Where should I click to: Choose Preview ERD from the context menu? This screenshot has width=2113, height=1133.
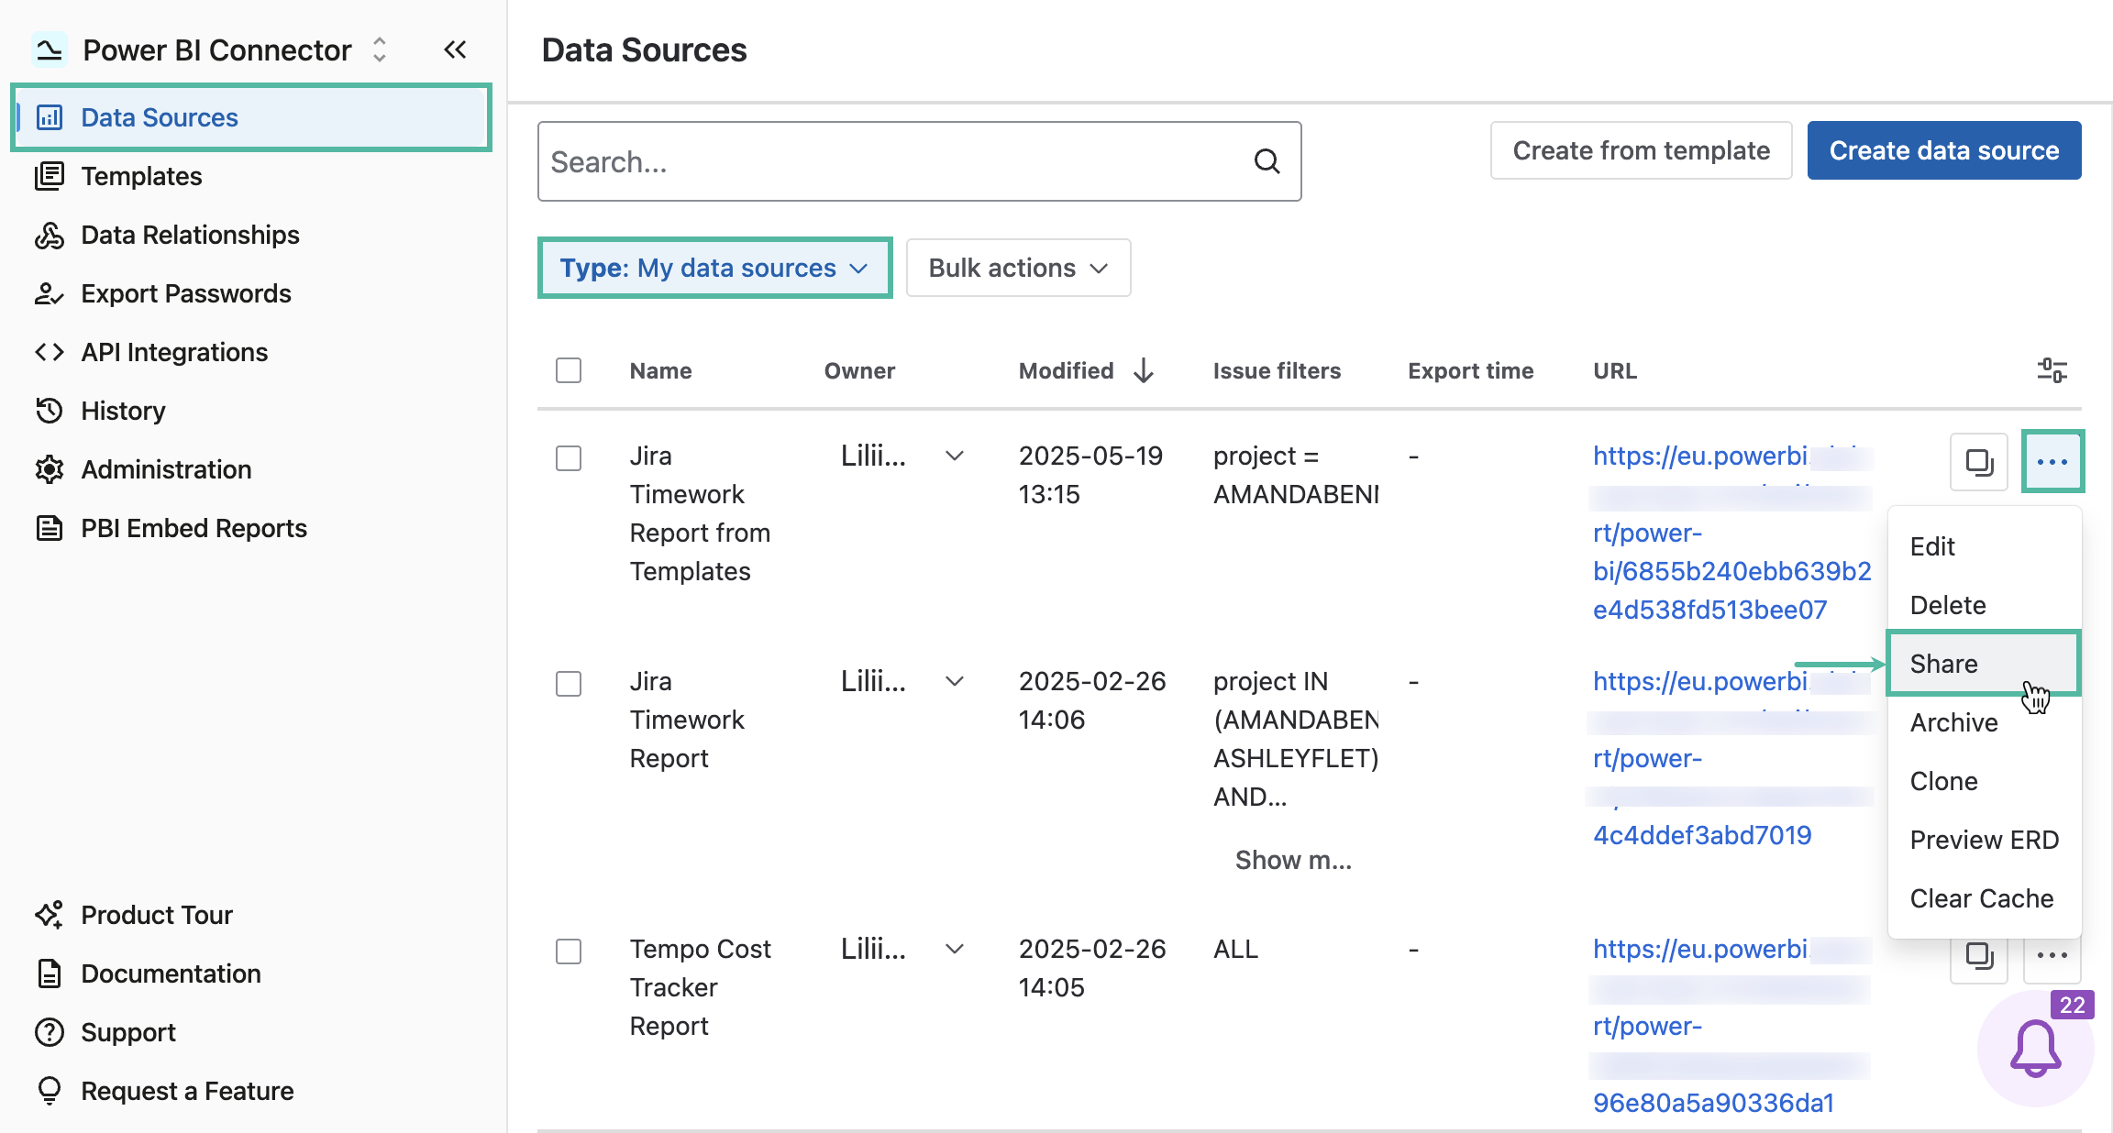[1984, 840]
